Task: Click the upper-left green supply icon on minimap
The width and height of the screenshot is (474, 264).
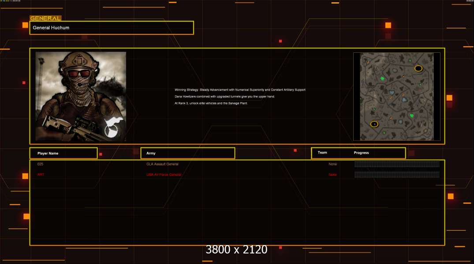Action: pos(382,78)
